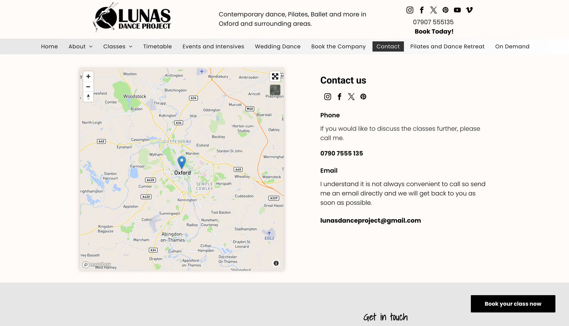Show the map attribution info

pos(276,263)
